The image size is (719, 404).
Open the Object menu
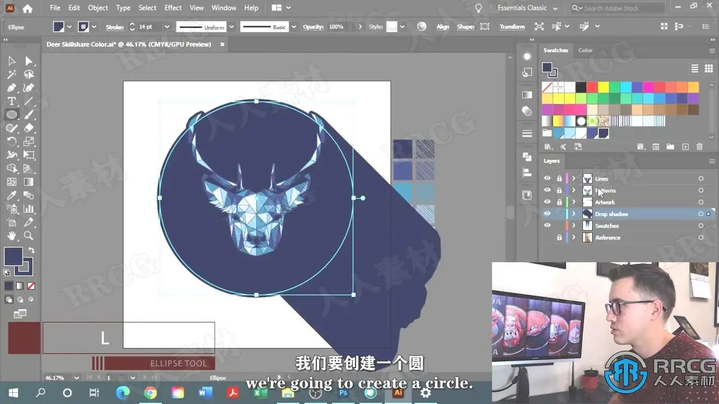[x=98, y=8]
